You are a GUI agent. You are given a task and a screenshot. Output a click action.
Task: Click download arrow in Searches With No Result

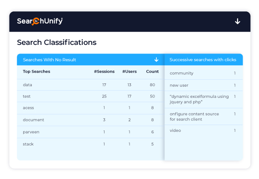(x=156, y=60)
